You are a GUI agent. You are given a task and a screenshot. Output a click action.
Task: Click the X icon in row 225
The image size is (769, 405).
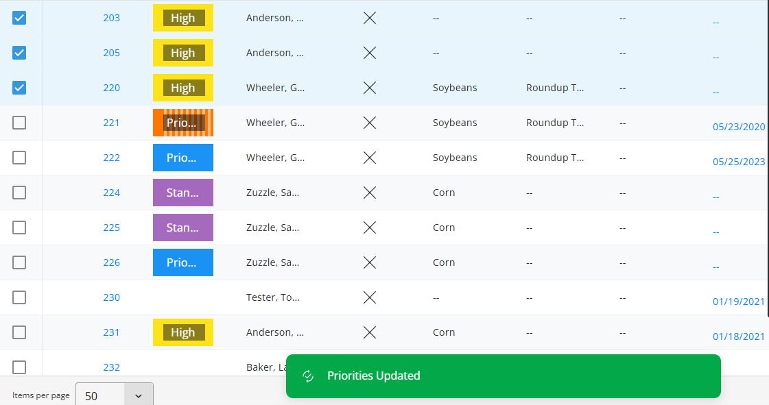click(x=370, y=228)
